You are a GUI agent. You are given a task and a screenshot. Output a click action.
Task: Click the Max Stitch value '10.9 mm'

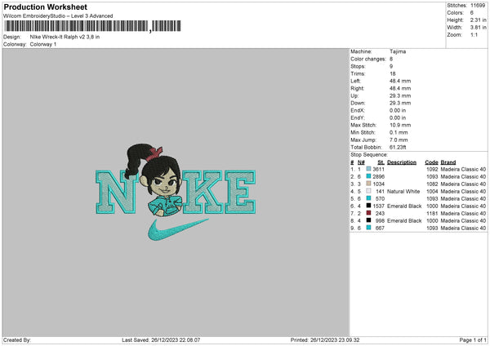click(400, 125)
